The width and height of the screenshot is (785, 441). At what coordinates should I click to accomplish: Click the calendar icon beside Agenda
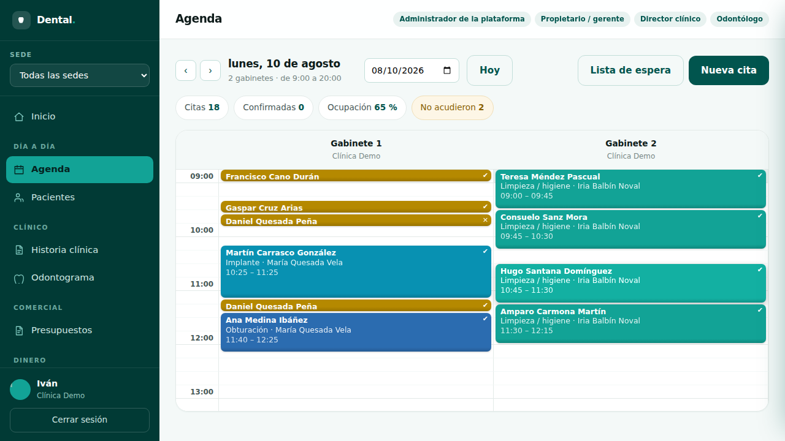(x=19, y=170)
